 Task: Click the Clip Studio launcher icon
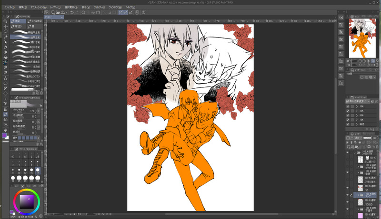46,12
